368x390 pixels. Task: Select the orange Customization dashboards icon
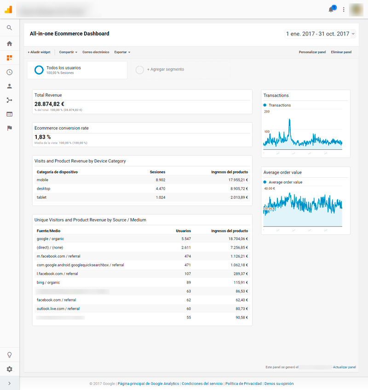(9, 58)
